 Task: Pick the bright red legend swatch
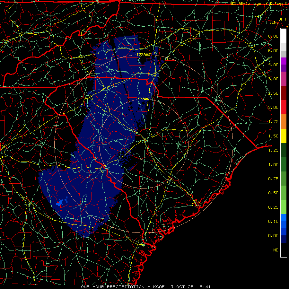tap(284, 107)
